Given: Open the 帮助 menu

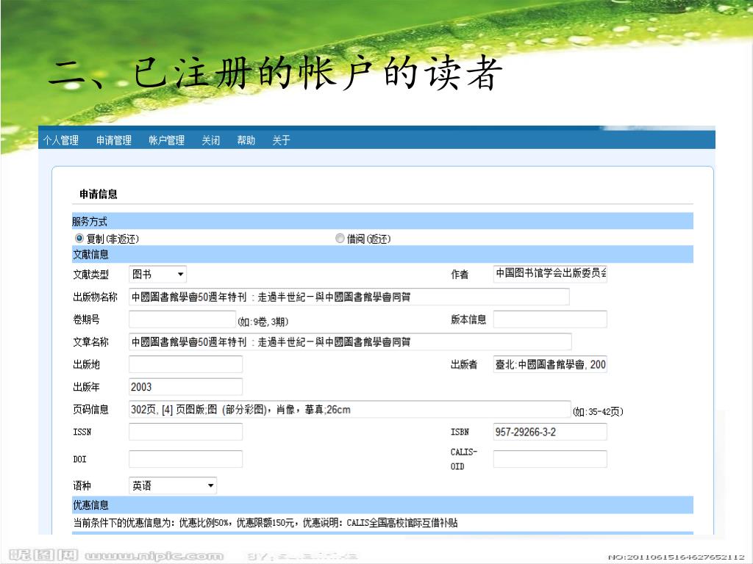Looking at the screenshot, I should tap(246, 140).
